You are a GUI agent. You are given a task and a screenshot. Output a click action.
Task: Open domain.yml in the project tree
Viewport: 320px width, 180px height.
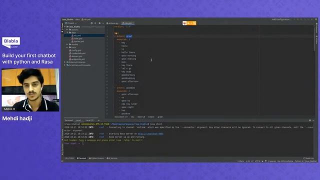coord(76,56)
